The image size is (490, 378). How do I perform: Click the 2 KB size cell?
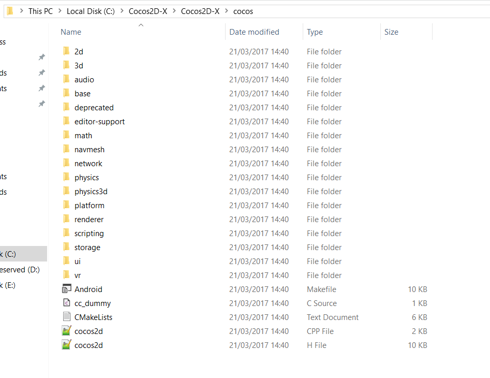click(x=420, y=331)
